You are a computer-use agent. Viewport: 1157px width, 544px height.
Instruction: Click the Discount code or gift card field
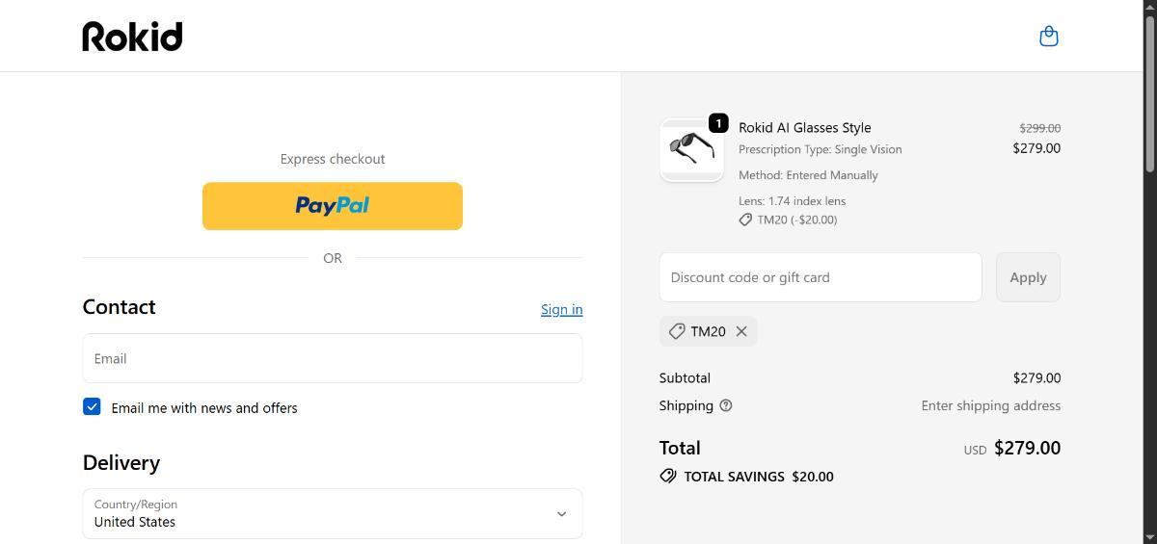(x=820, y=277)
